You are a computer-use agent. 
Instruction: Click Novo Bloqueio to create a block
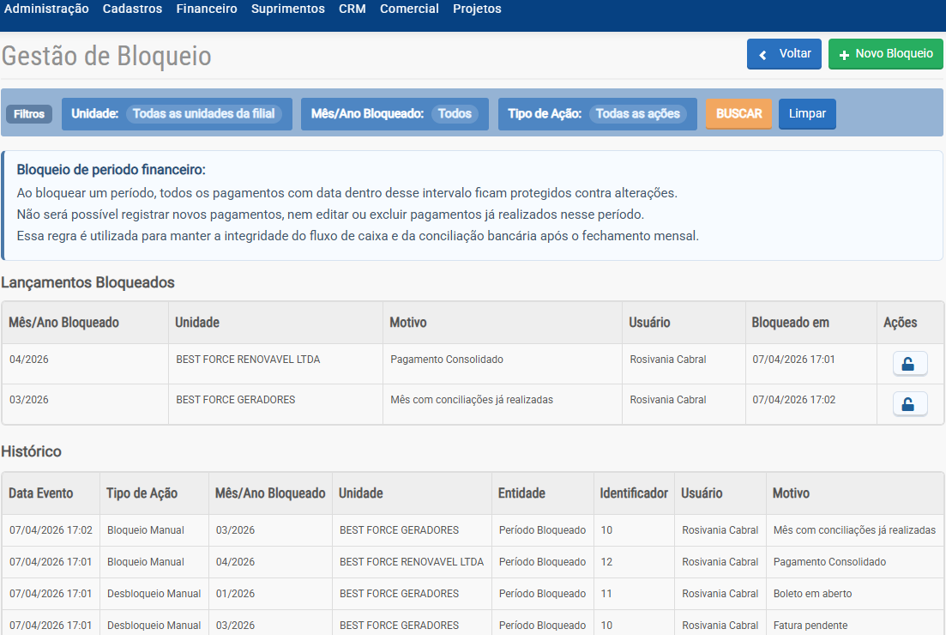pos(885,53)
